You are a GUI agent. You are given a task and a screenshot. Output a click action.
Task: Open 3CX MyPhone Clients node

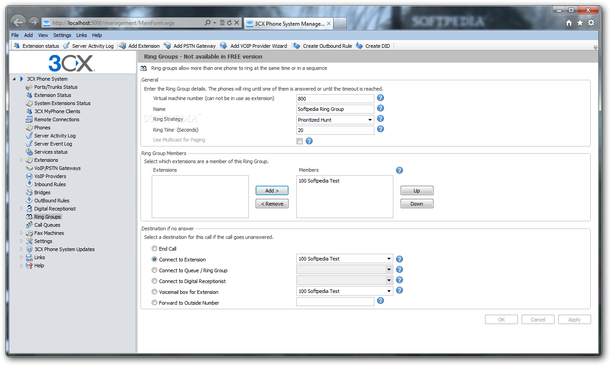pyautogui.click(x=57, y=111)
